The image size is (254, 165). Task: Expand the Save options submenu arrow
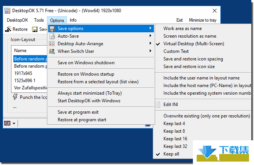[x=150, y=28]
